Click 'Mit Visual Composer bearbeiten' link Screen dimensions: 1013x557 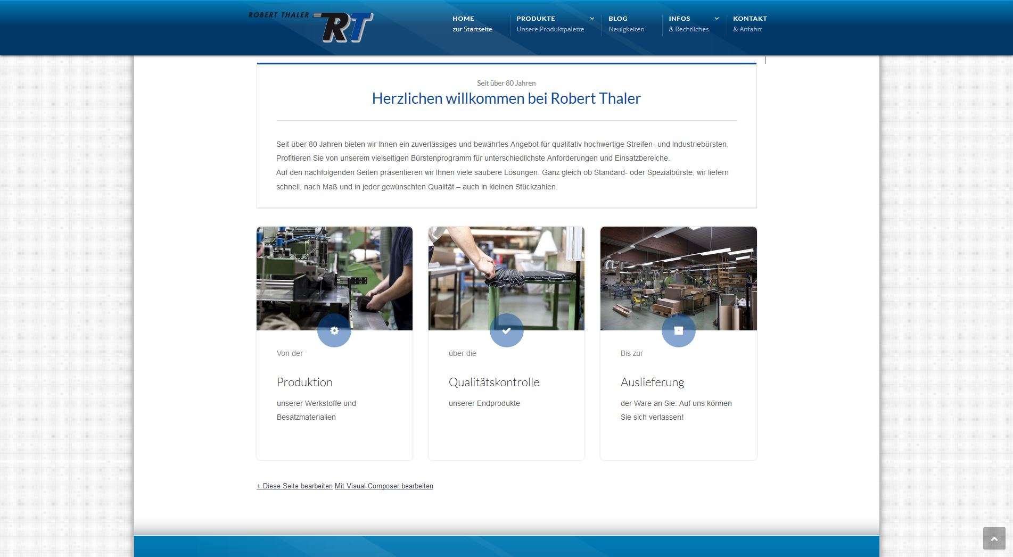coord(384,486)
